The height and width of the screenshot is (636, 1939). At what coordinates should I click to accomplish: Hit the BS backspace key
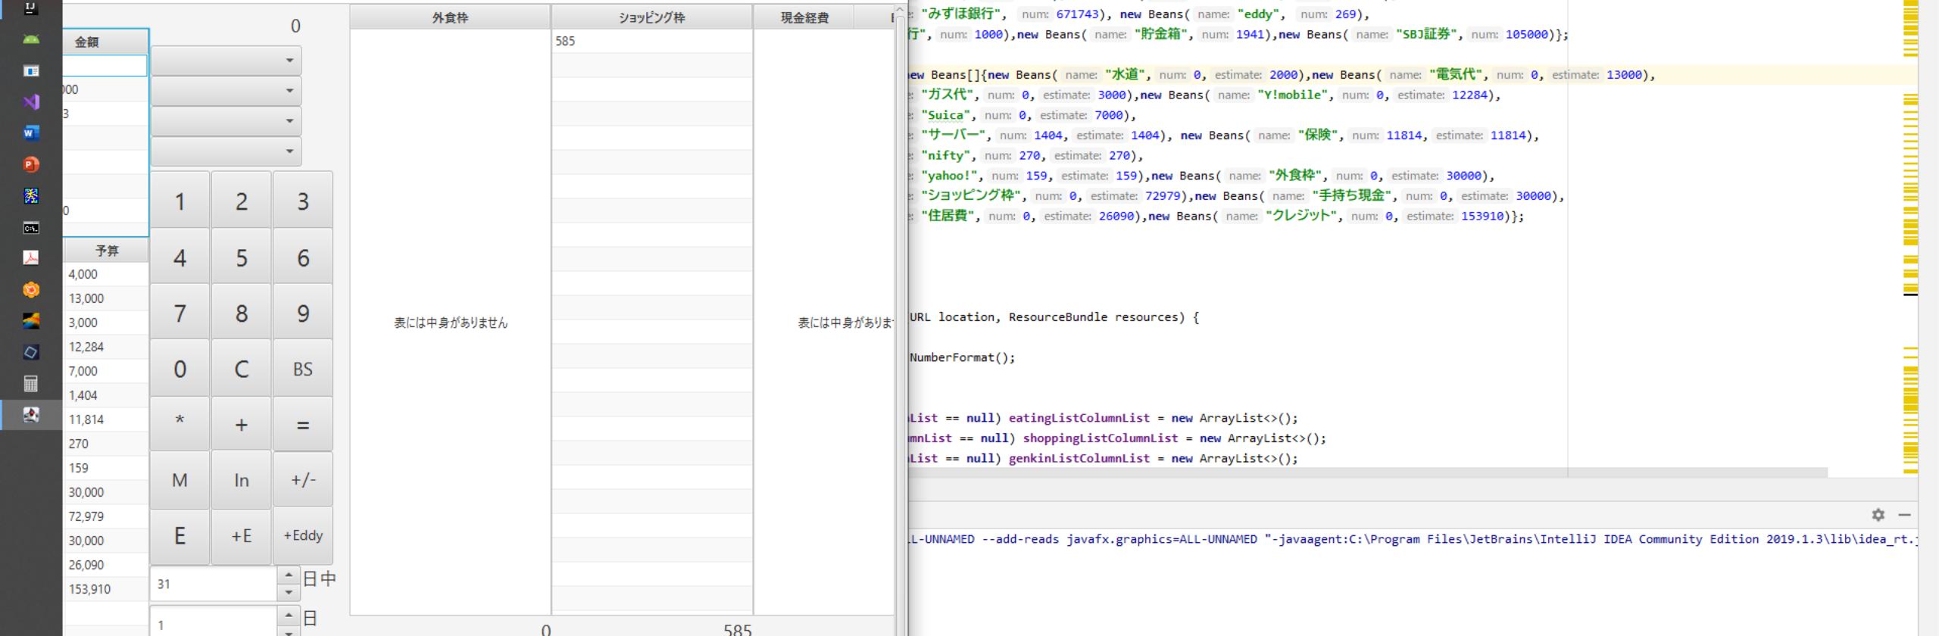pyautogui.click(x=303, y=369)
